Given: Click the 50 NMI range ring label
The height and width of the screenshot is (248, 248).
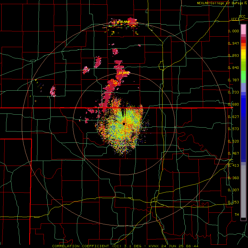Looking at the screenshot, I should coord(124,73).
